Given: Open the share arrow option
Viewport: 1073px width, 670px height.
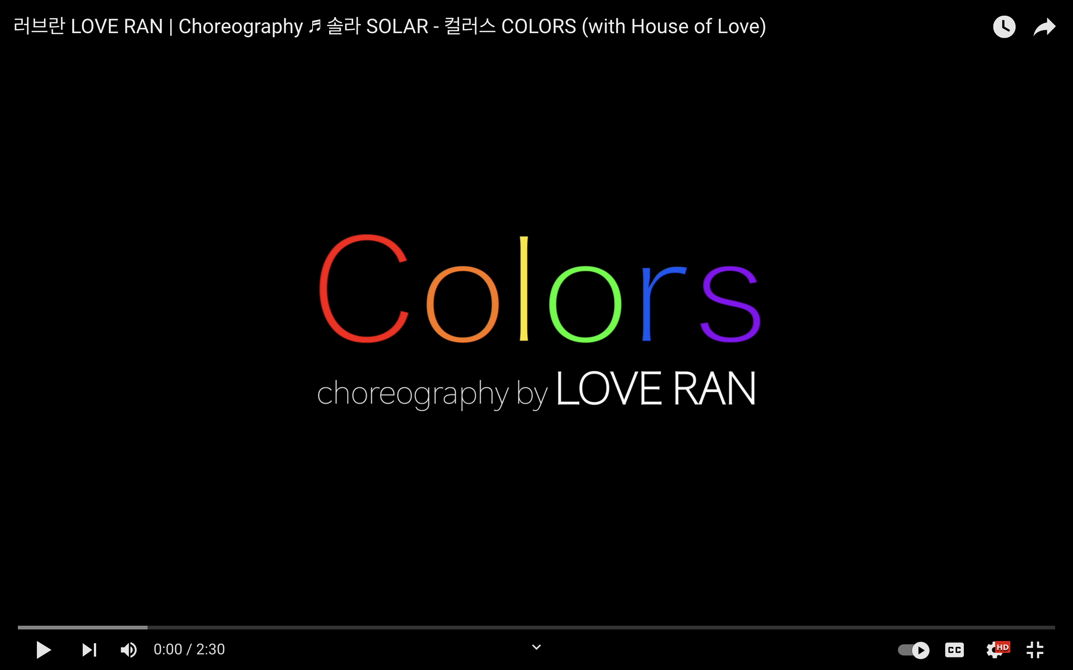Looking at the screenshot, I should coord(1044,26).
